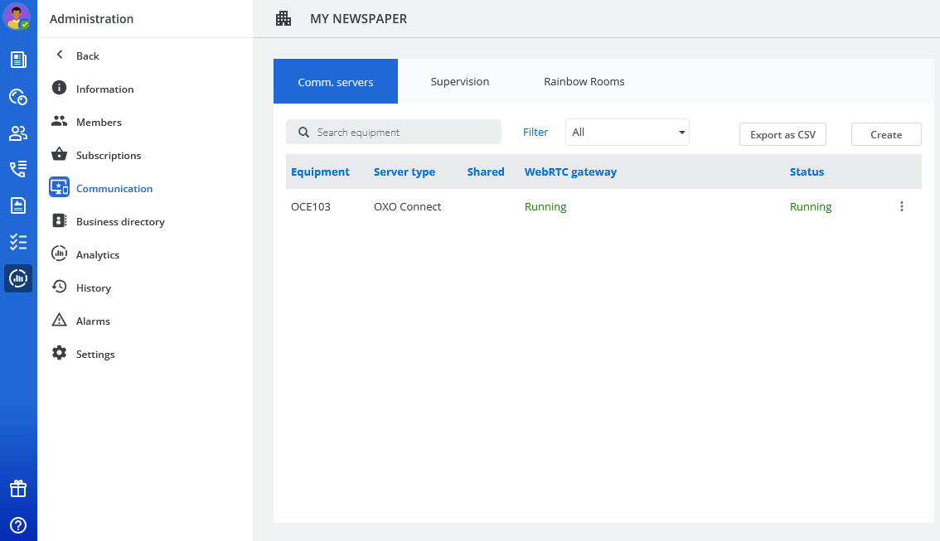940x541 pixels.
Task: Switch to the Supervision tab
Action: coord(460,81)
